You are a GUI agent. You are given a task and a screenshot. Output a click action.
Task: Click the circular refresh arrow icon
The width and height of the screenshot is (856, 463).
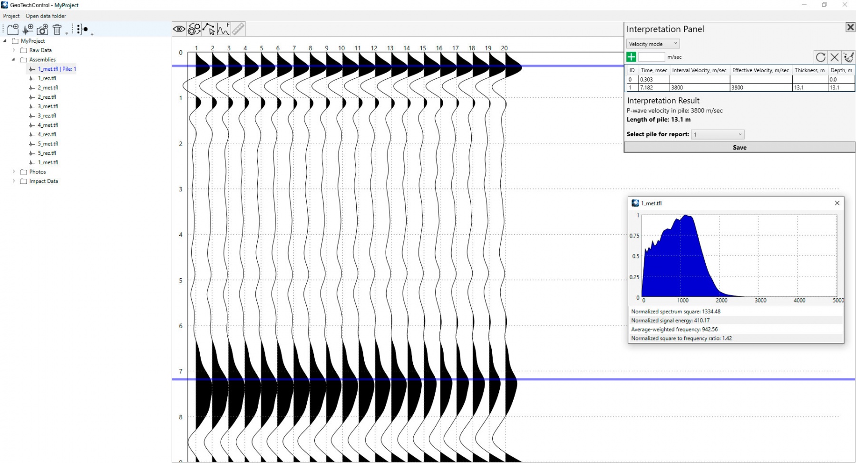pos(820,57)
